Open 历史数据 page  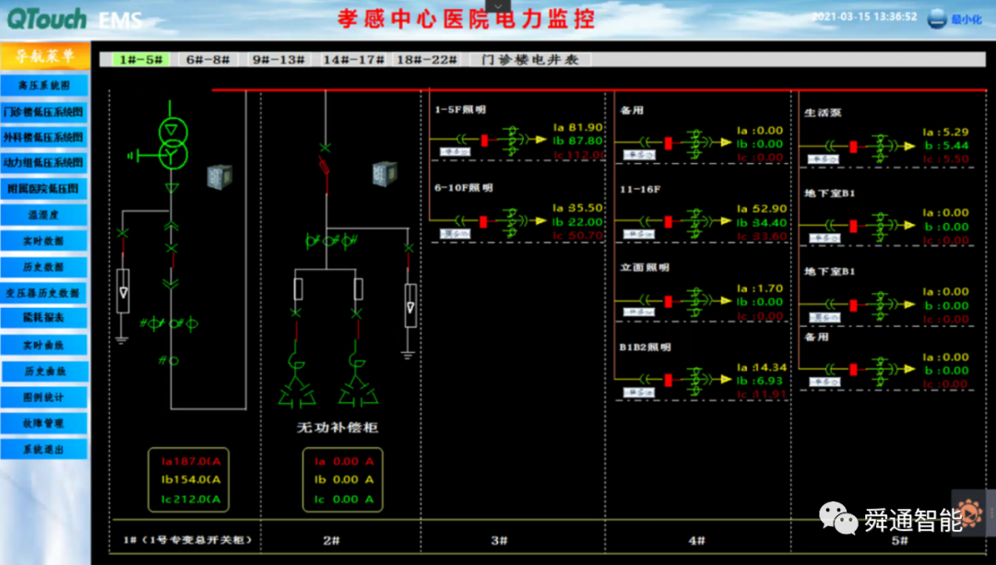coord(44,266)
